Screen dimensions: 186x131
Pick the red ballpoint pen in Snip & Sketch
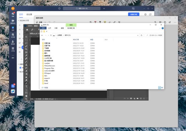(x=95, y=22)
